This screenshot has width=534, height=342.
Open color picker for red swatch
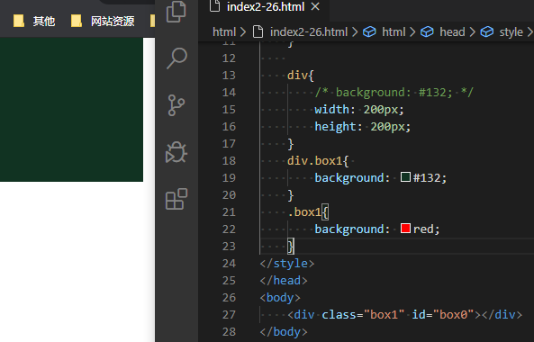click(405, 229)
